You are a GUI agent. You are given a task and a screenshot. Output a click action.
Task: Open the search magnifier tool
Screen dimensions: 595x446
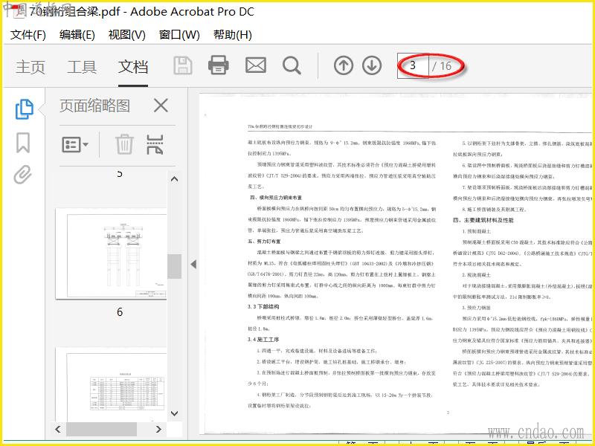pos(292,65)
